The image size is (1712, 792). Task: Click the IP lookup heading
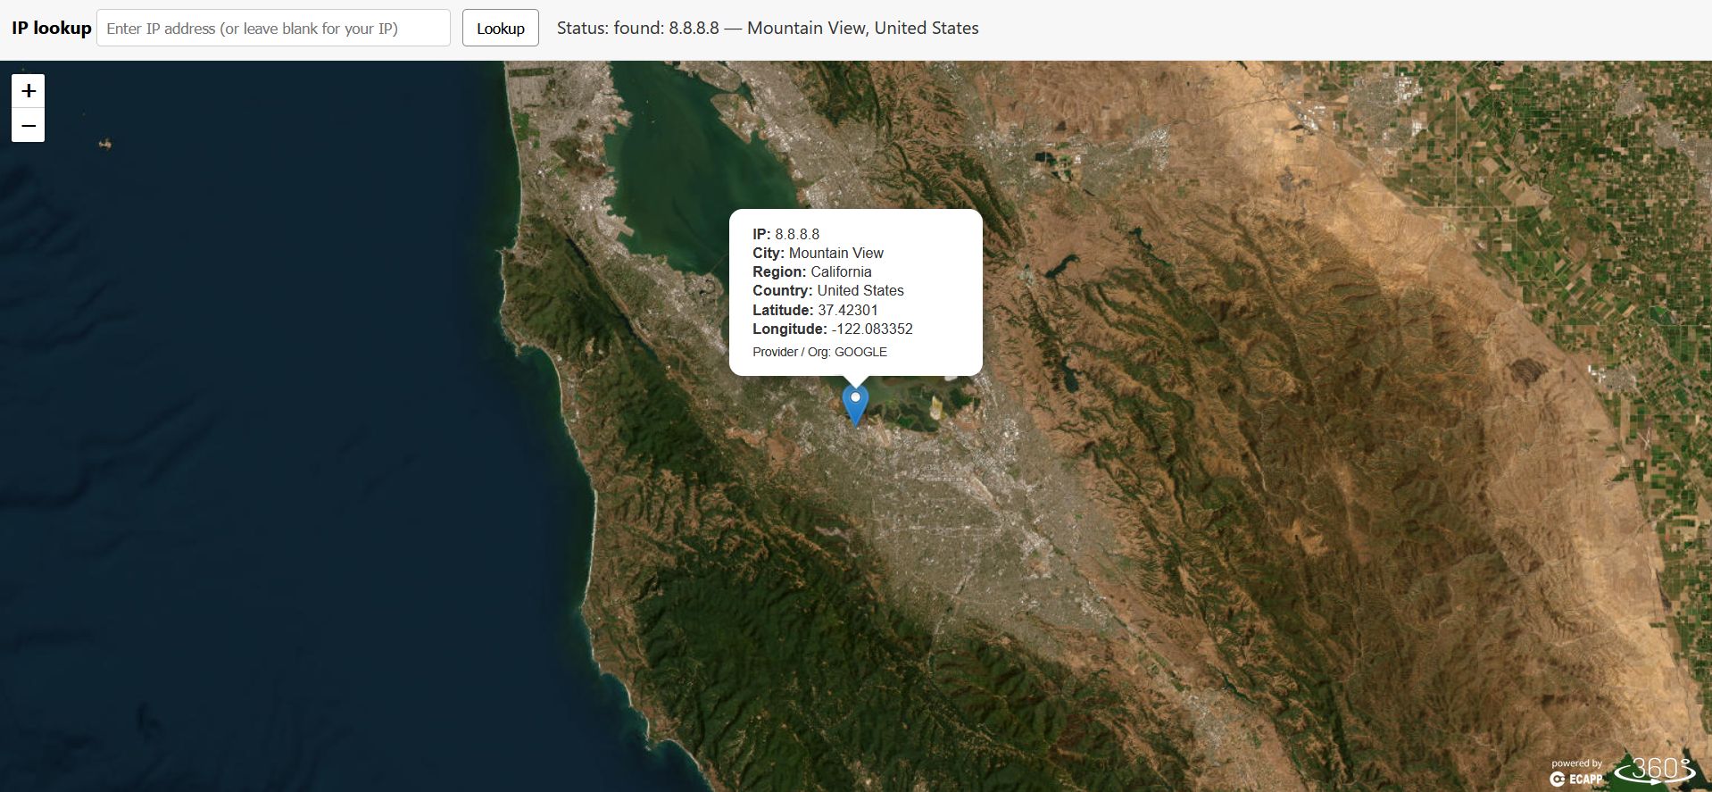click(x=52, y=29)
